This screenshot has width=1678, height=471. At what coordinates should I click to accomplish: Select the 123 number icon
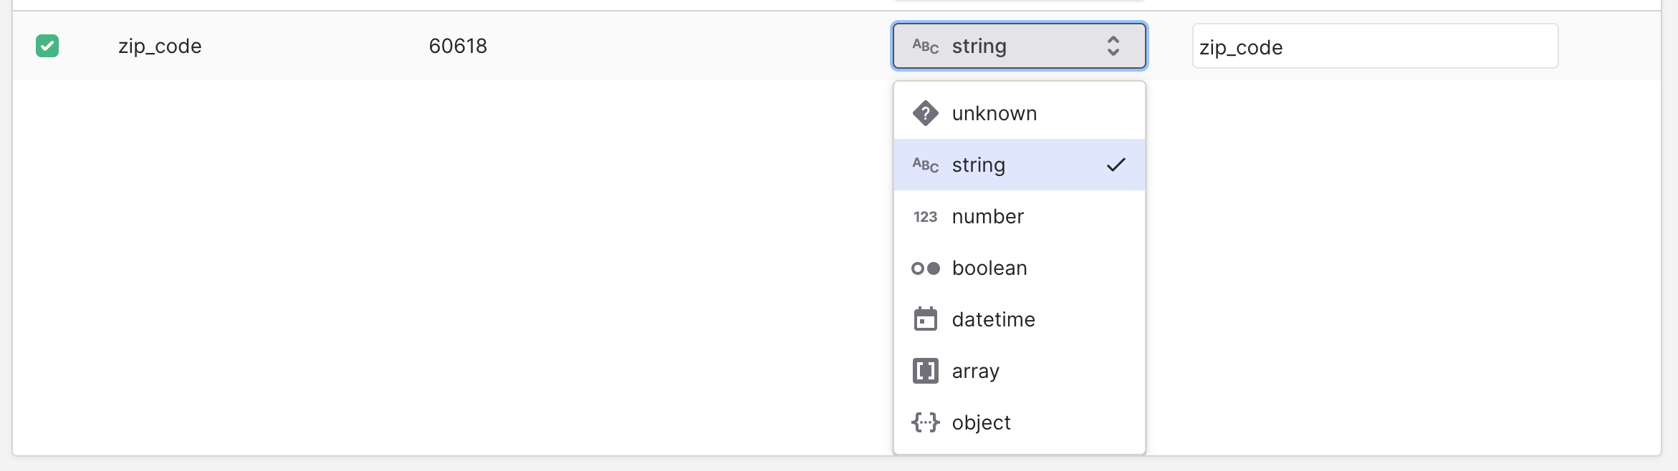[x=925, y=216]
